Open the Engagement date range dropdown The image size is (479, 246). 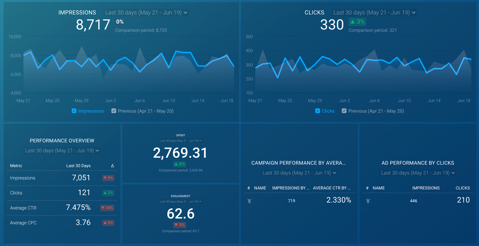pyautogui.click(x=181, y=201)
